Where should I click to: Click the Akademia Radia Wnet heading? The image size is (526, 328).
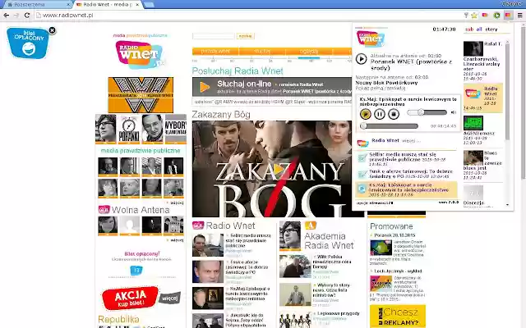(x=329, y=240)
